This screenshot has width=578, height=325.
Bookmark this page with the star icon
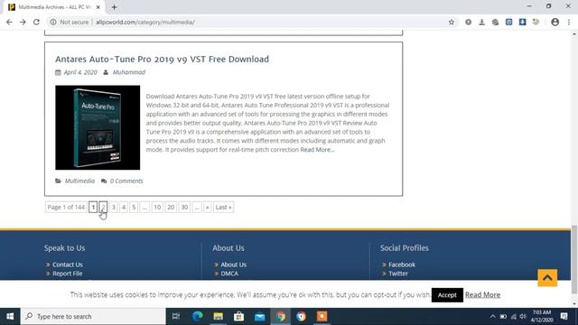click(x=452, y=22)
